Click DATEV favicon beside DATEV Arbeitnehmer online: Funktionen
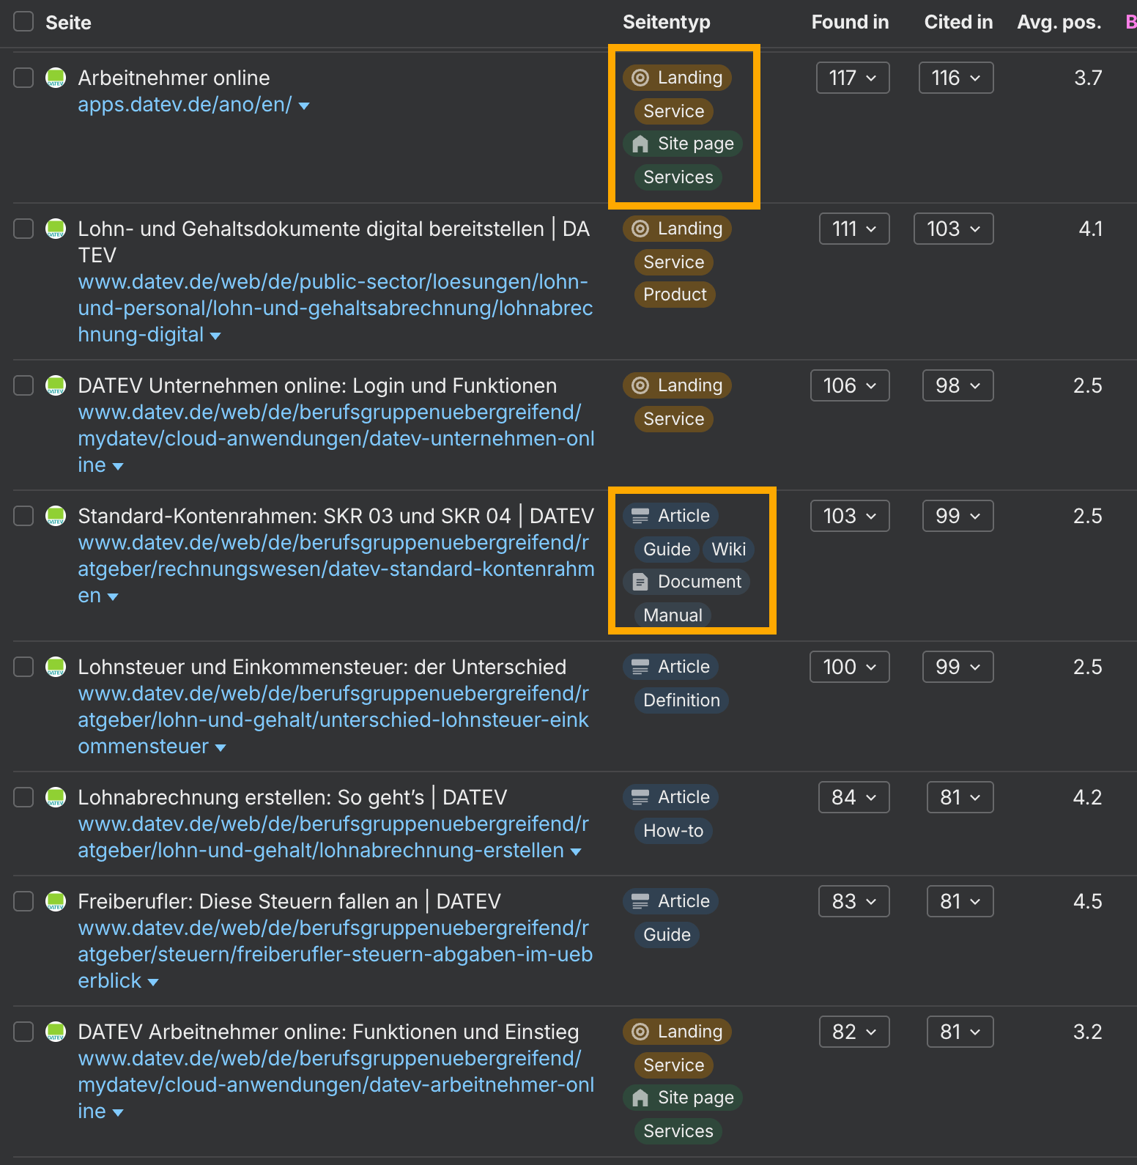 tap(56, 1032)
